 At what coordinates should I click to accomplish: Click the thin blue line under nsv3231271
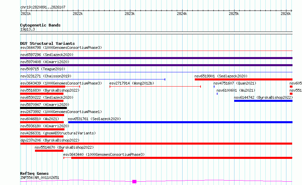coord(93,79)
